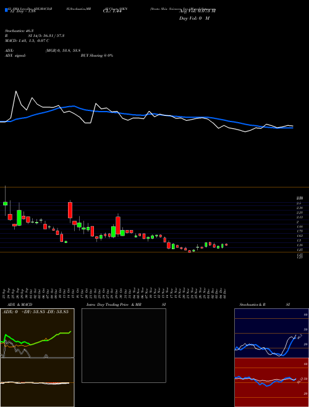Click the 'CL: 1.44' closing price label
This screenshot has height=407, width=309.
(x=112, y=11)
